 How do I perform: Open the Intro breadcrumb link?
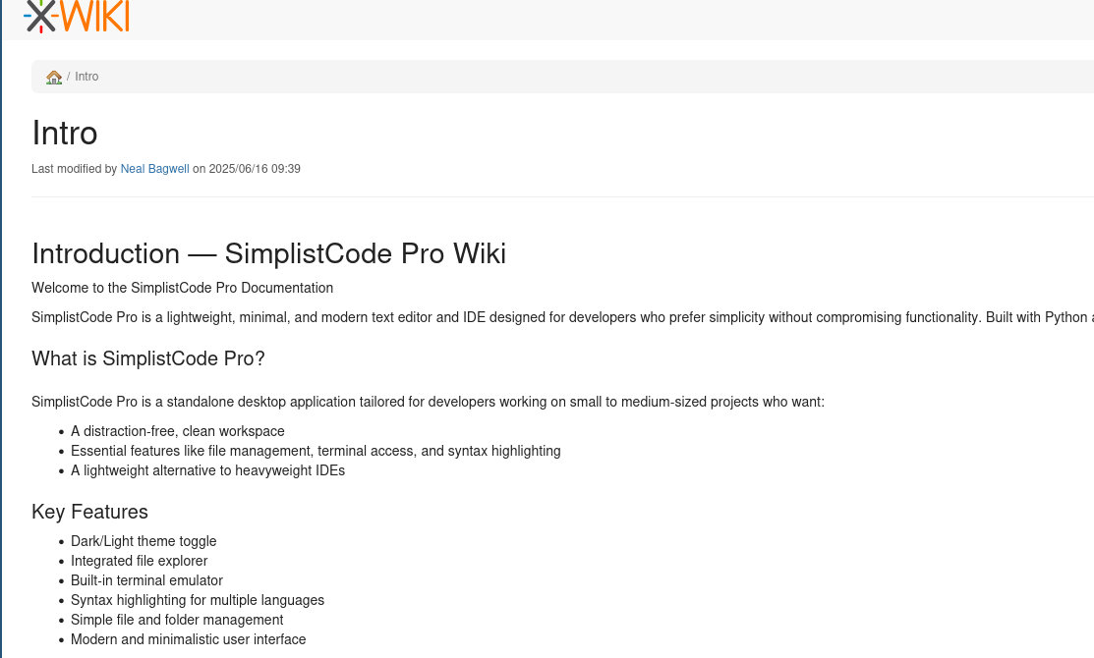click(x=86, y=77)
